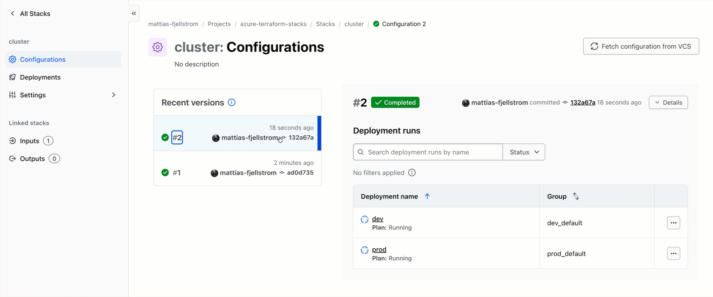This screenshot has height=297, width=713.
Task: Toggle the green checkmark on version #2
Action: pos(165,137)
